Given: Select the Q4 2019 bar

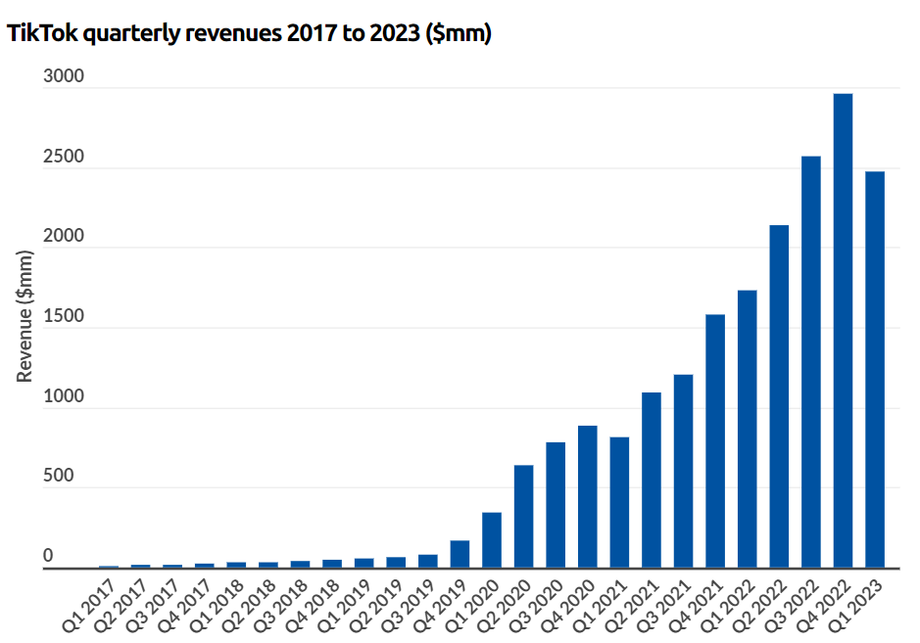Looking at the screenshot, I should point(460,554).
